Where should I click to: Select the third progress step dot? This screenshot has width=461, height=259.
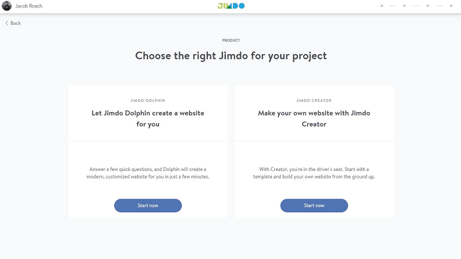(x=428, y=6)
